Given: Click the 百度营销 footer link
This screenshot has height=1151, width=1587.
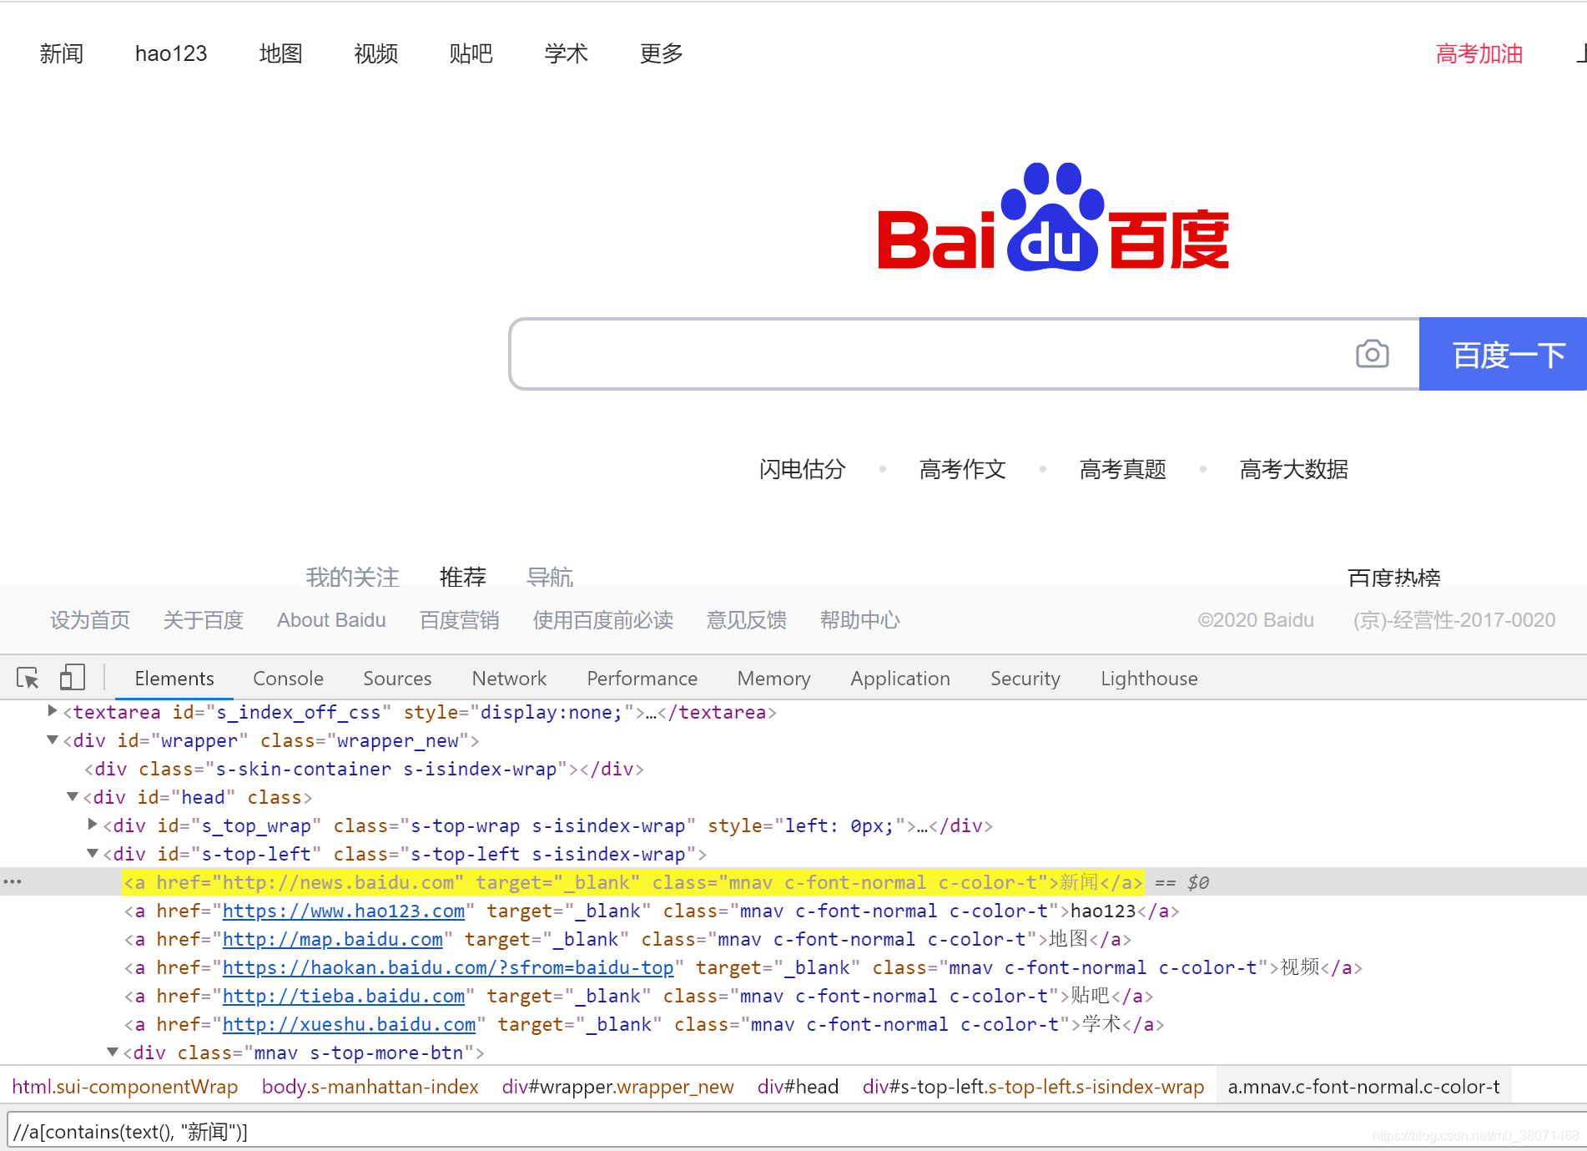Looking at the screenshot, I should point(459,620).
